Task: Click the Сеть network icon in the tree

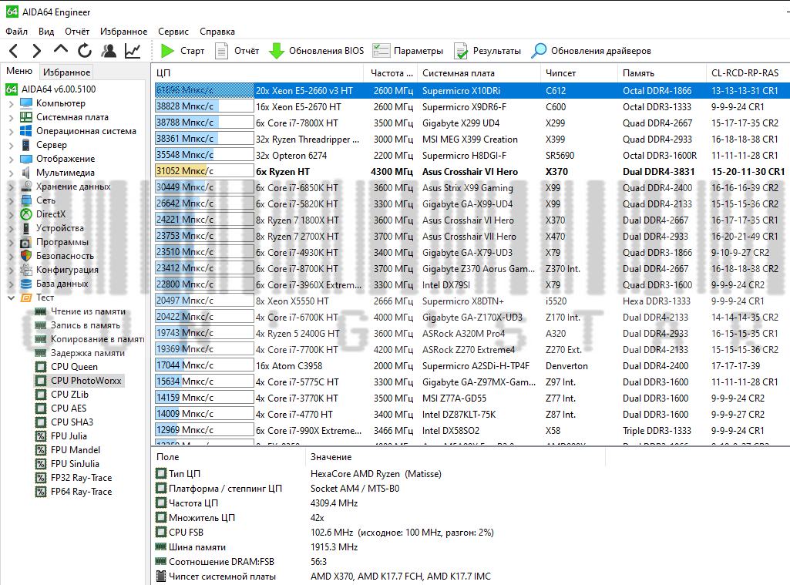Action: (26, 200)
